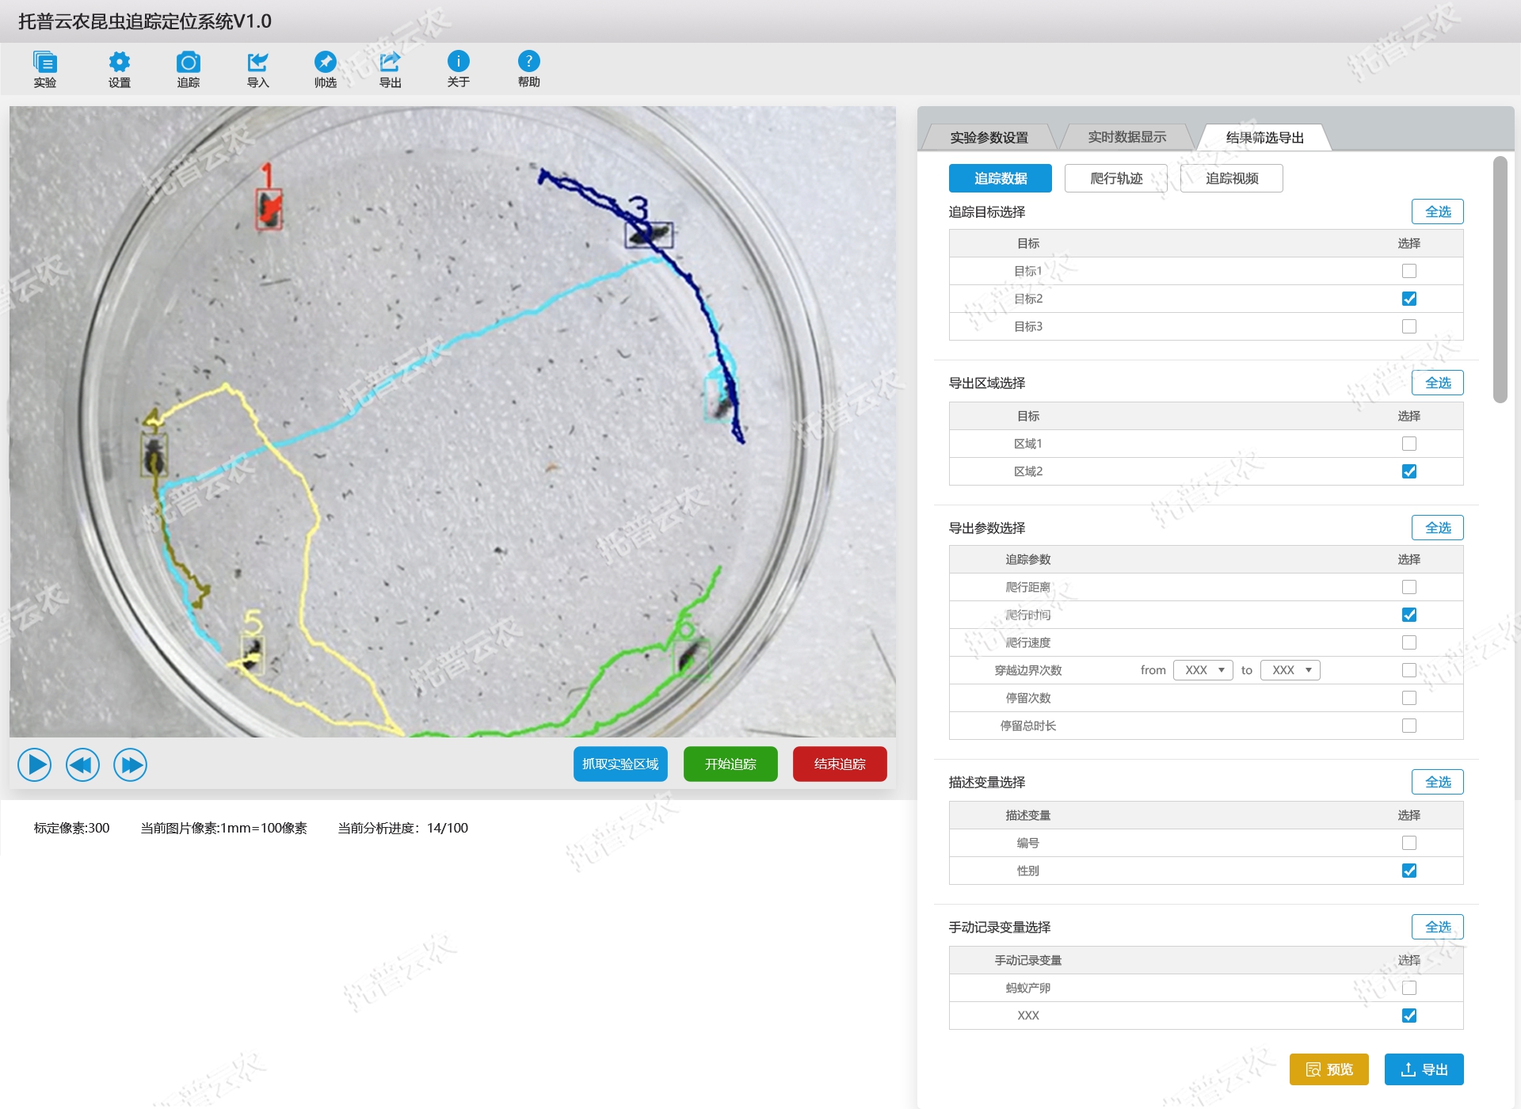This screenshot has height=1109, width=1521.
Task: Open the 关于 about info icon
Action: point(458,62)
